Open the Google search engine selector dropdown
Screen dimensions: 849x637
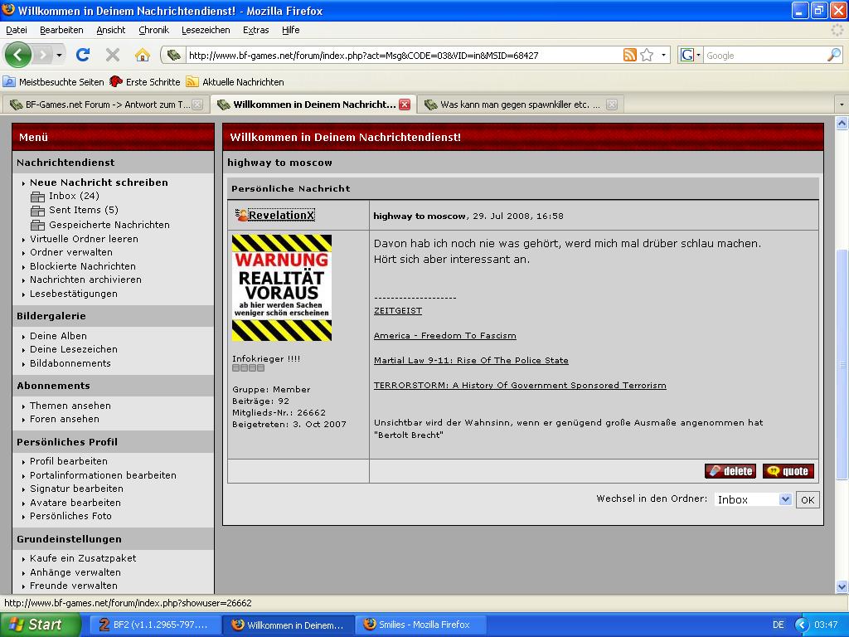(691, 56)
